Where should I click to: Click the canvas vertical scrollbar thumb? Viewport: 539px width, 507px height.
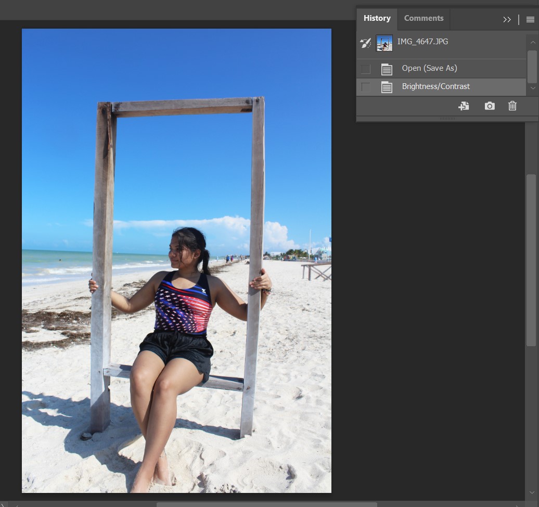pos(531,260)
